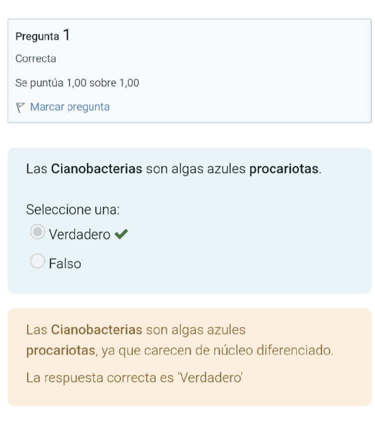The height and width of the screenshot is (423, 375).
Task: Click bold Cianobacterias in the question statement
Action: [97, 169]
